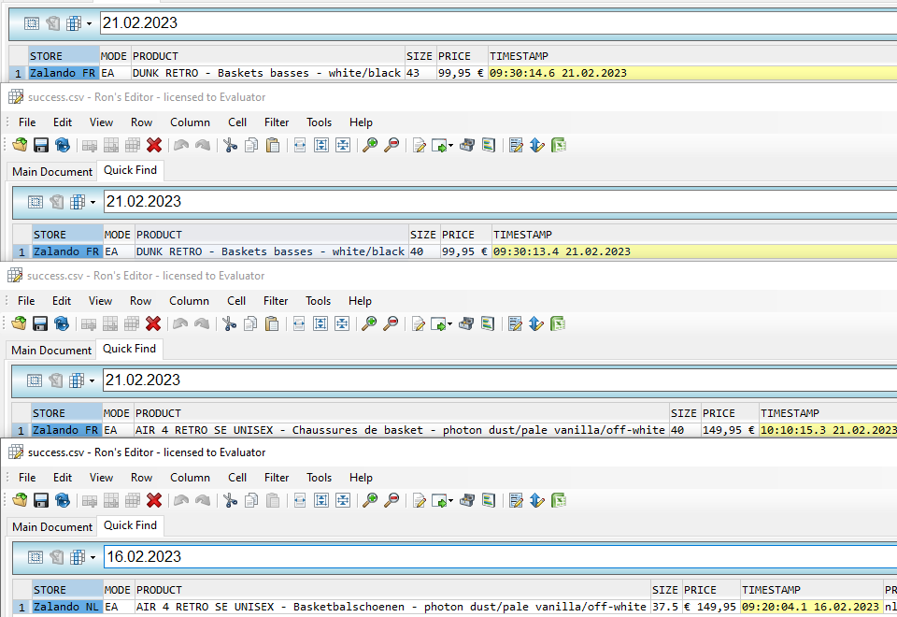Grid options arrow in the size 43 window
Screen dimensions: 897x617
pos(89,23)
